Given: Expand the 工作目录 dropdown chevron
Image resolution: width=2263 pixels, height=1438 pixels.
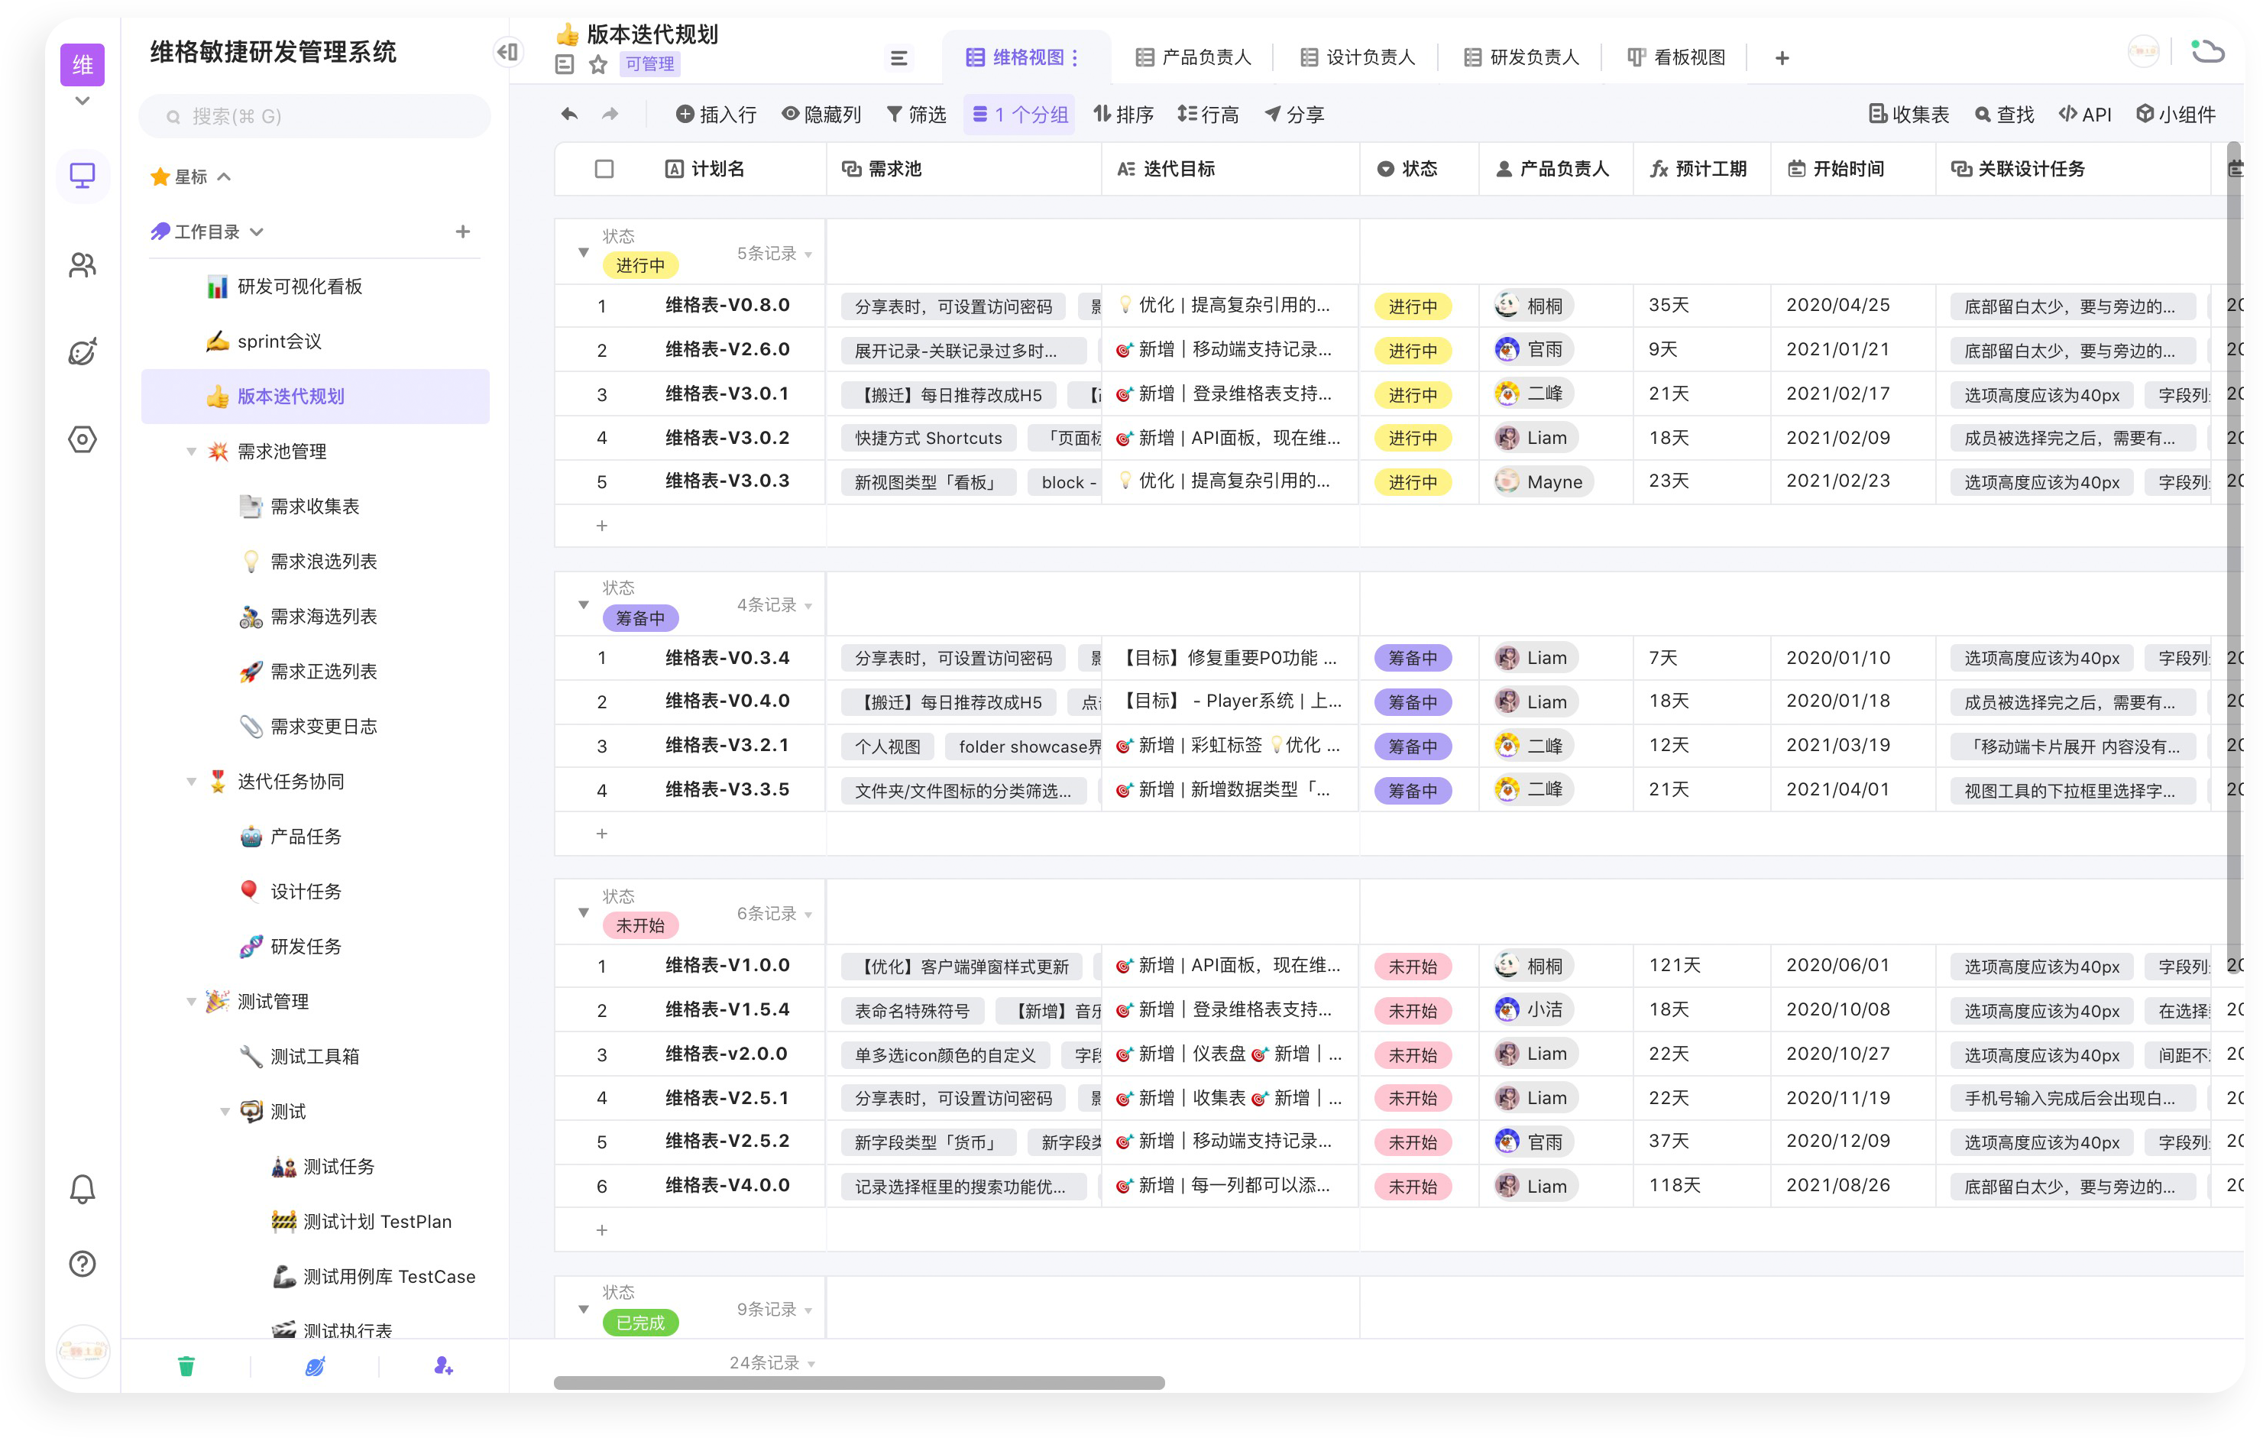Looking at the screenshot, I should click(257, 232).
